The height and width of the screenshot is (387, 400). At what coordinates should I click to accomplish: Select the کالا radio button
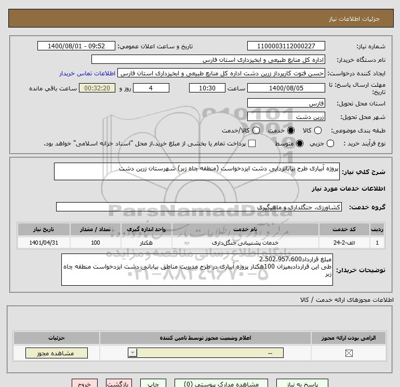[x=317, y=130]
